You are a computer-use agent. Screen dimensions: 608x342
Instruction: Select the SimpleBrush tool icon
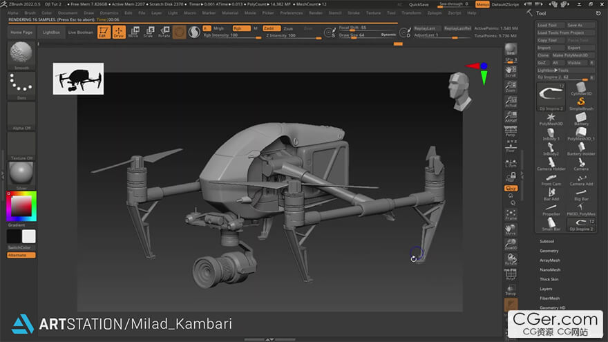[x=581, y=104]
